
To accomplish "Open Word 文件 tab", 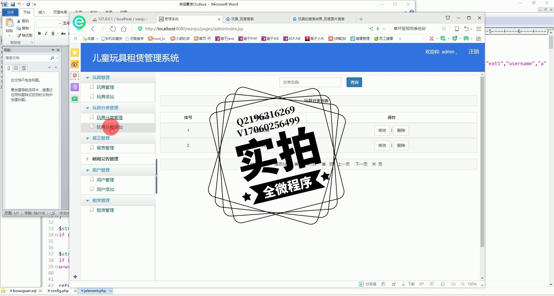I will coord(10,12).
